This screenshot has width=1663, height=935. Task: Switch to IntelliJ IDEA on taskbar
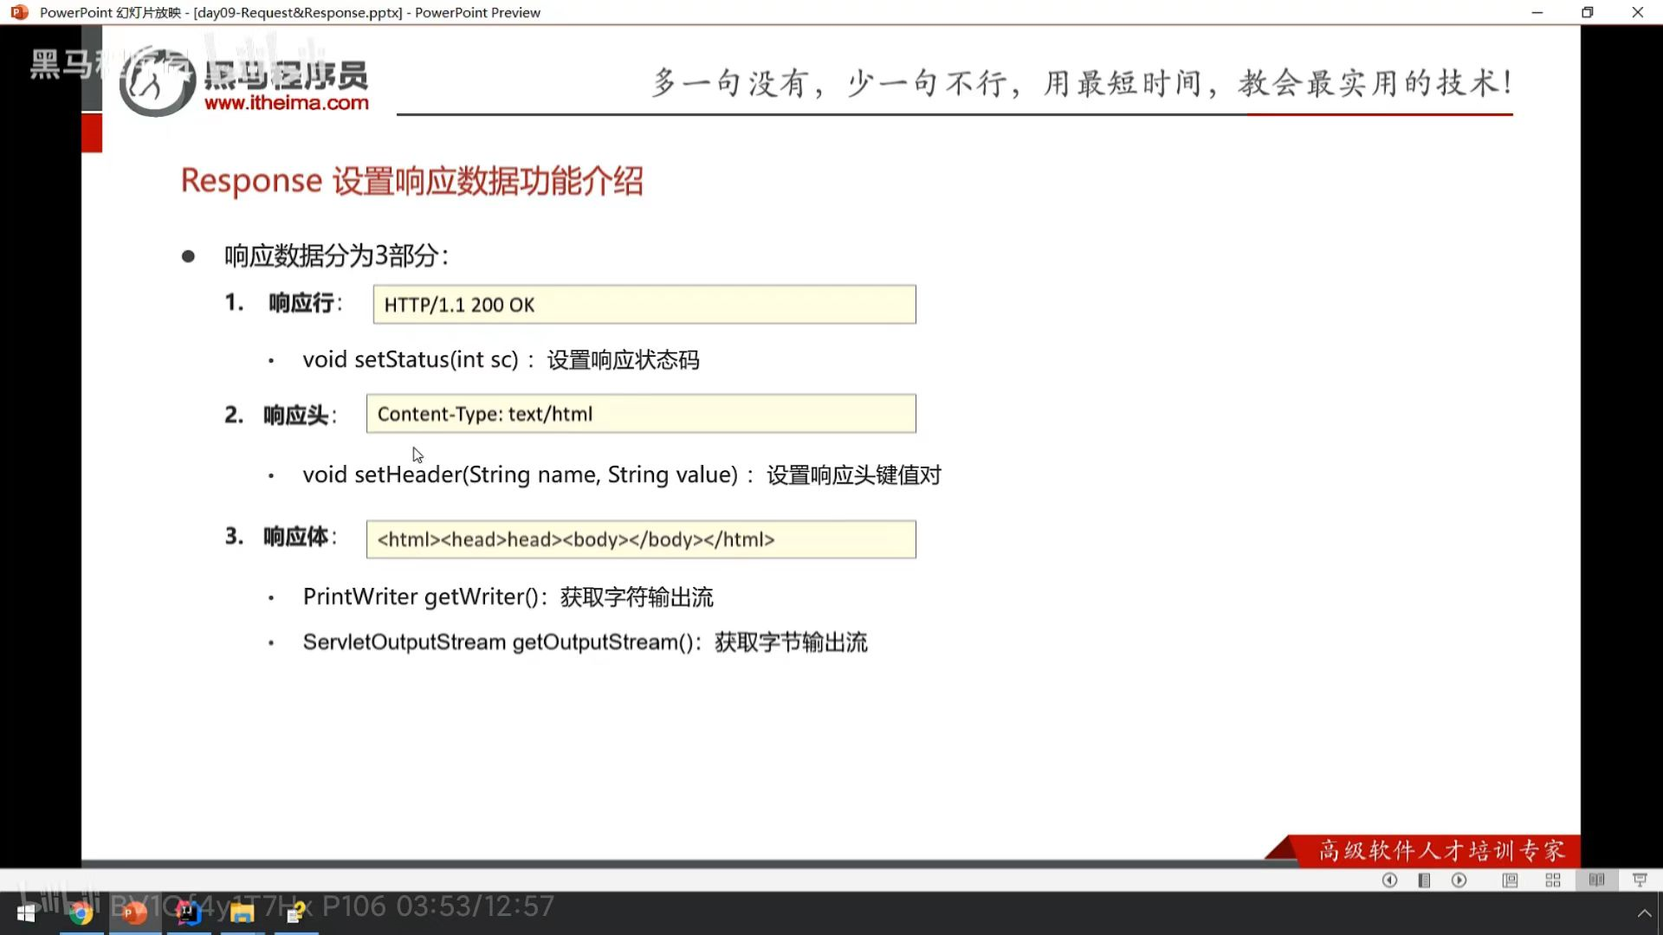pos(188,913)
